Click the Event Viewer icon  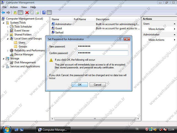12,30
